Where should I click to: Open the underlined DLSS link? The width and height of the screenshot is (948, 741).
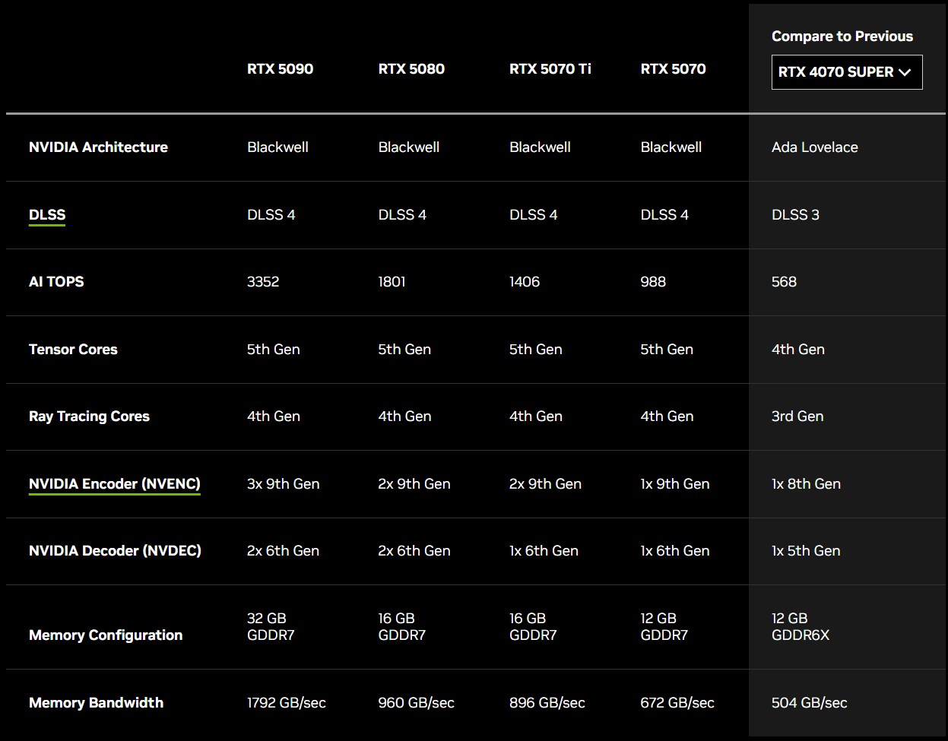point(47,215)
